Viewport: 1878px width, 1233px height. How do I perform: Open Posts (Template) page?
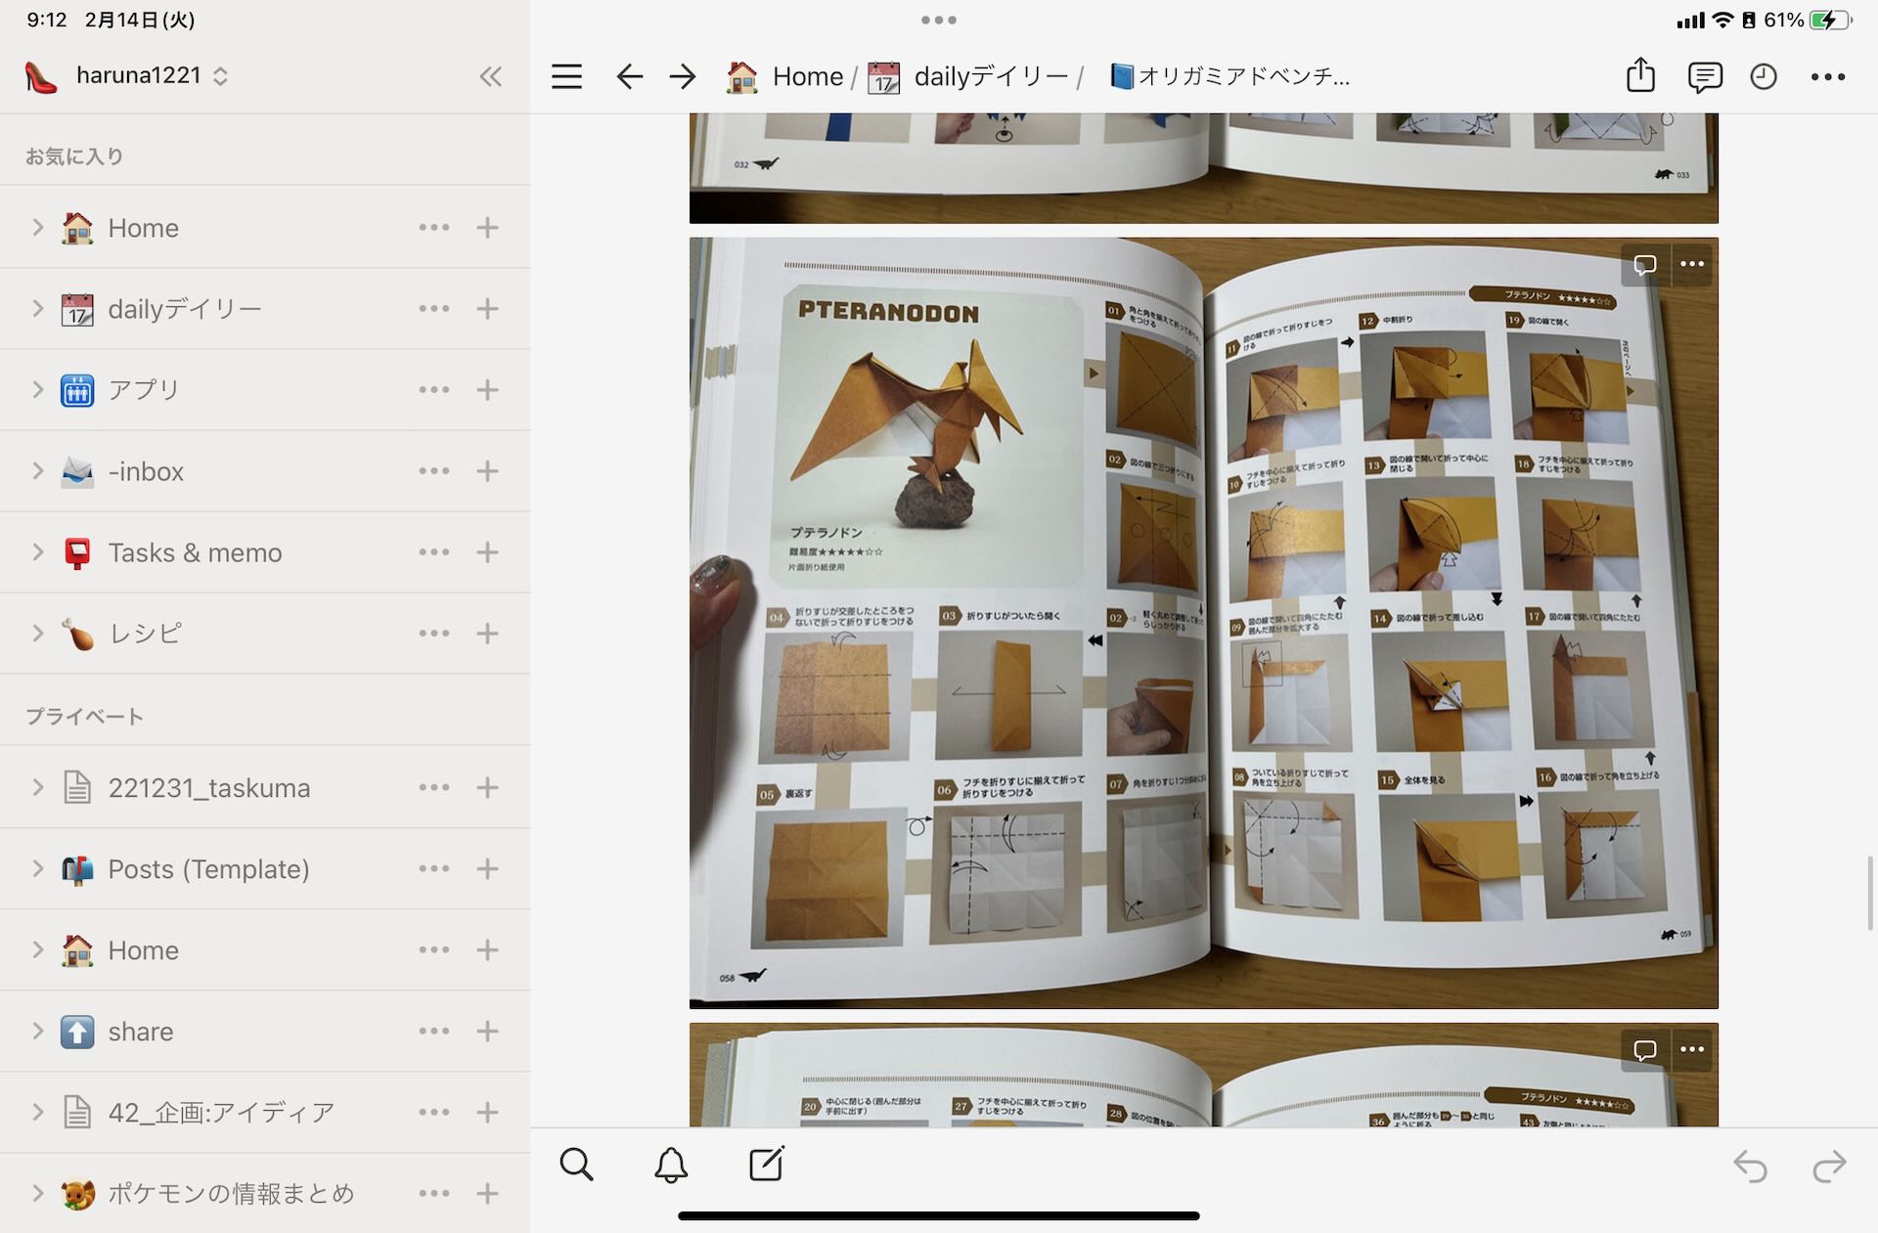point(208,869)
